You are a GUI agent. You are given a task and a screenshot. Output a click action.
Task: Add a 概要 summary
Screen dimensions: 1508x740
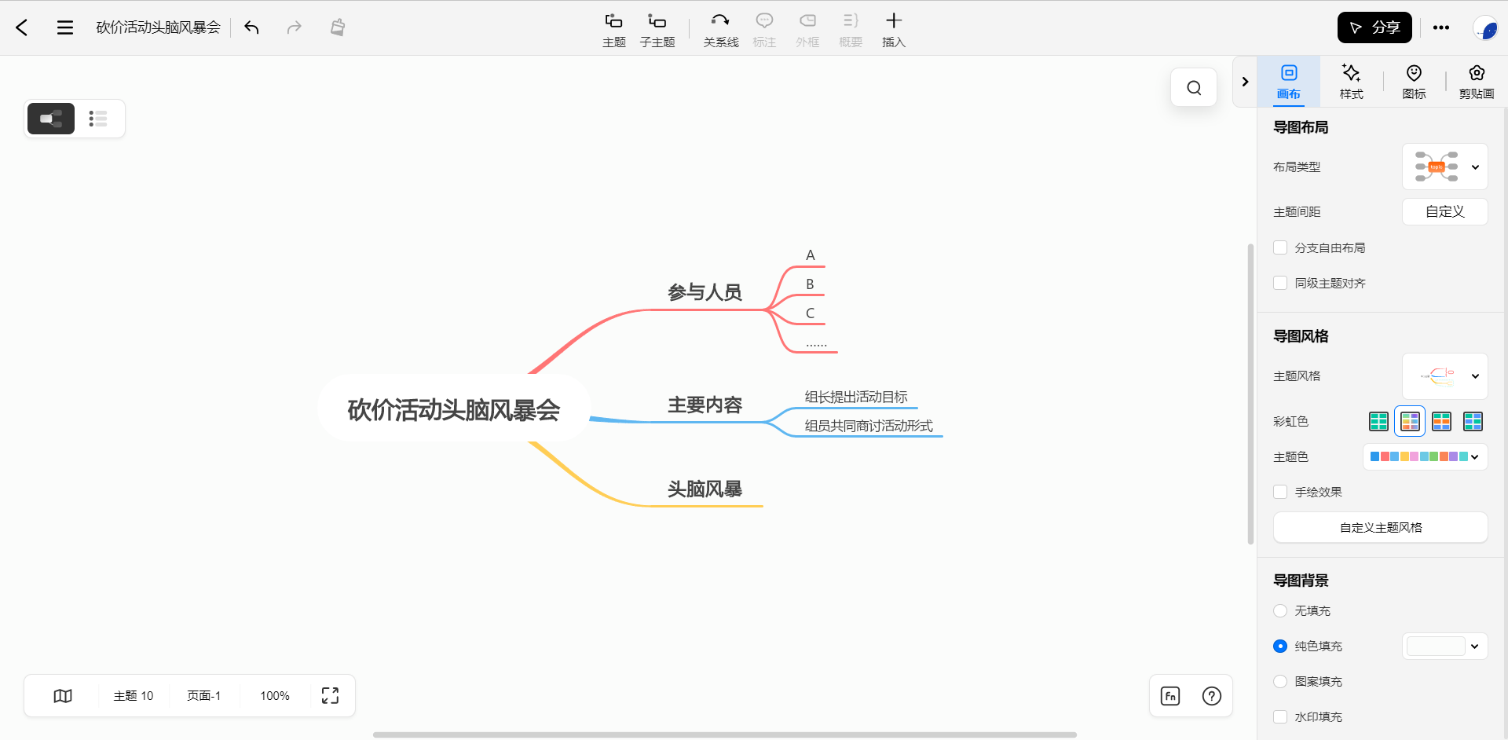851,30
